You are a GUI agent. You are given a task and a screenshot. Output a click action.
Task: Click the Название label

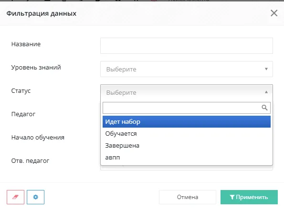click(26, 44)
